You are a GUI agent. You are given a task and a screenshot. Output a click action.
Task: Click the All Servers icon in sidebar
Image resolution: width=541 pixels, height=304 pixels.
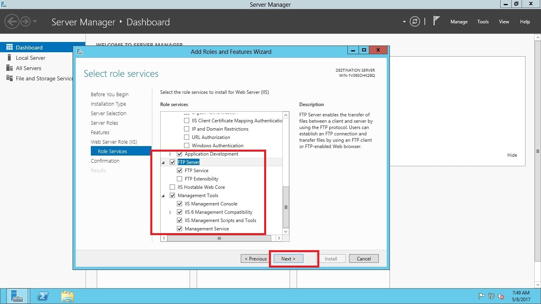(10, 68)
